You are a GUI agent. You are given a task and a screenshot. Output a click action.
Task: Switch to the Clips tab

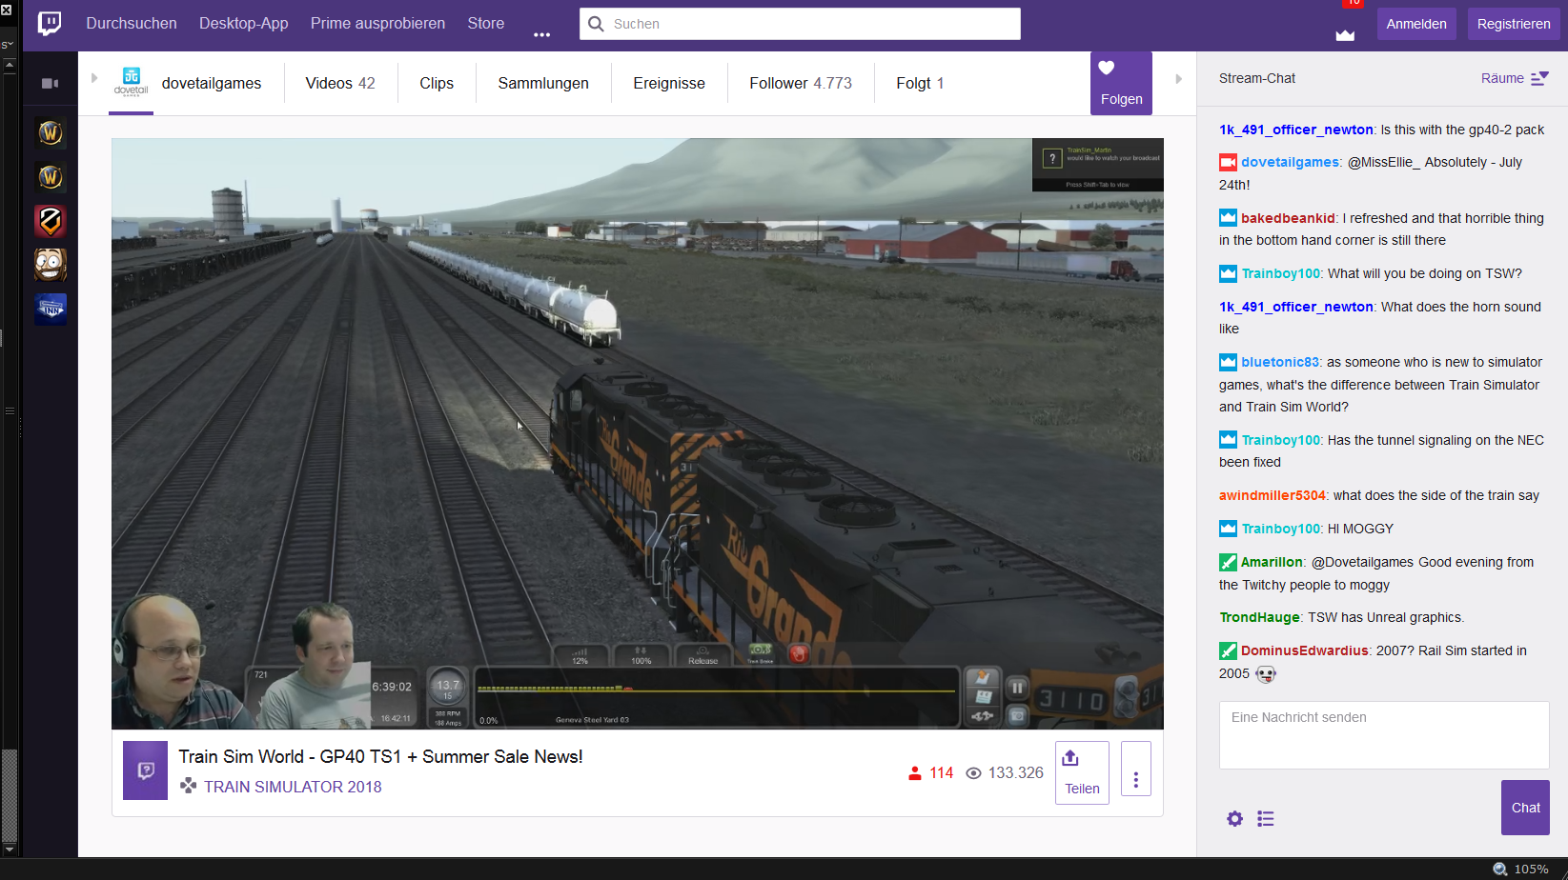[x=437, y=83]
